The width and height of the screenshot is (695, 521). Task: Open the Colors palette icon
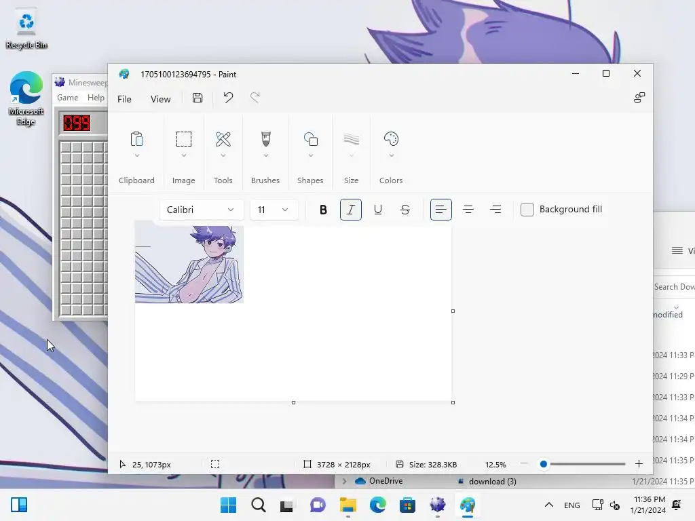[x=391, y=139]
